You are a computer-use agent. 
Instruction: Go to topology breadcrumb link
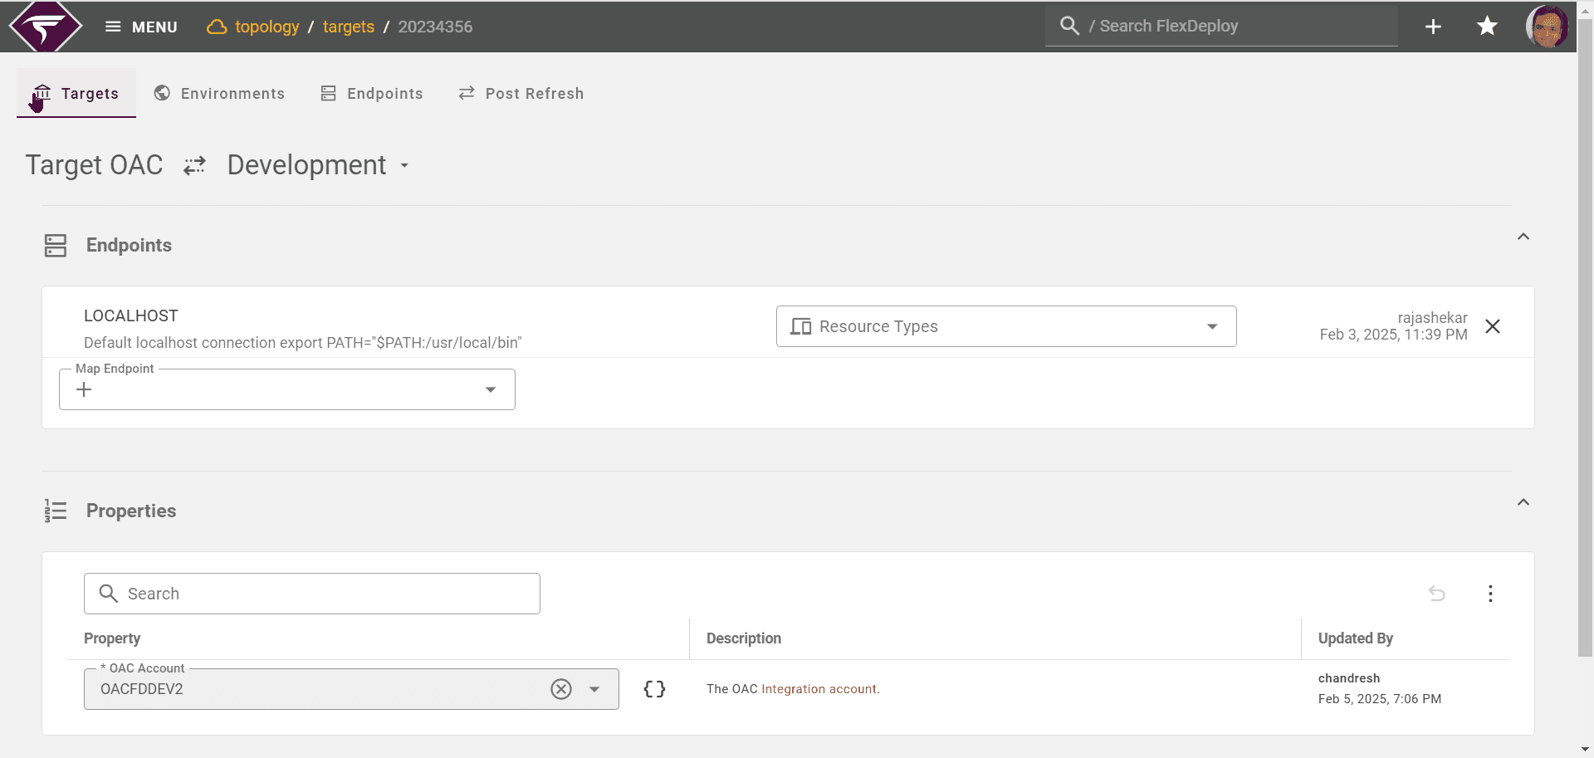(x=266, y=27)
